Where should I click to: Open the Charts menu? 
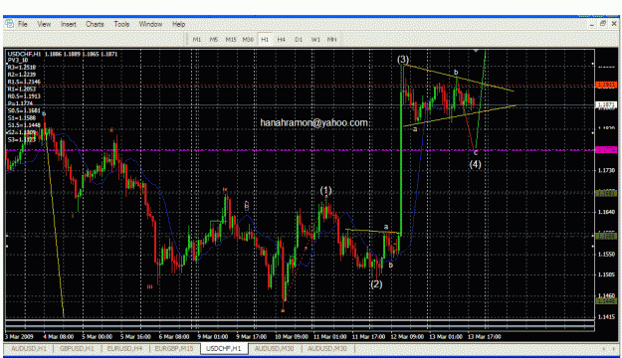[x=95, y=24]
